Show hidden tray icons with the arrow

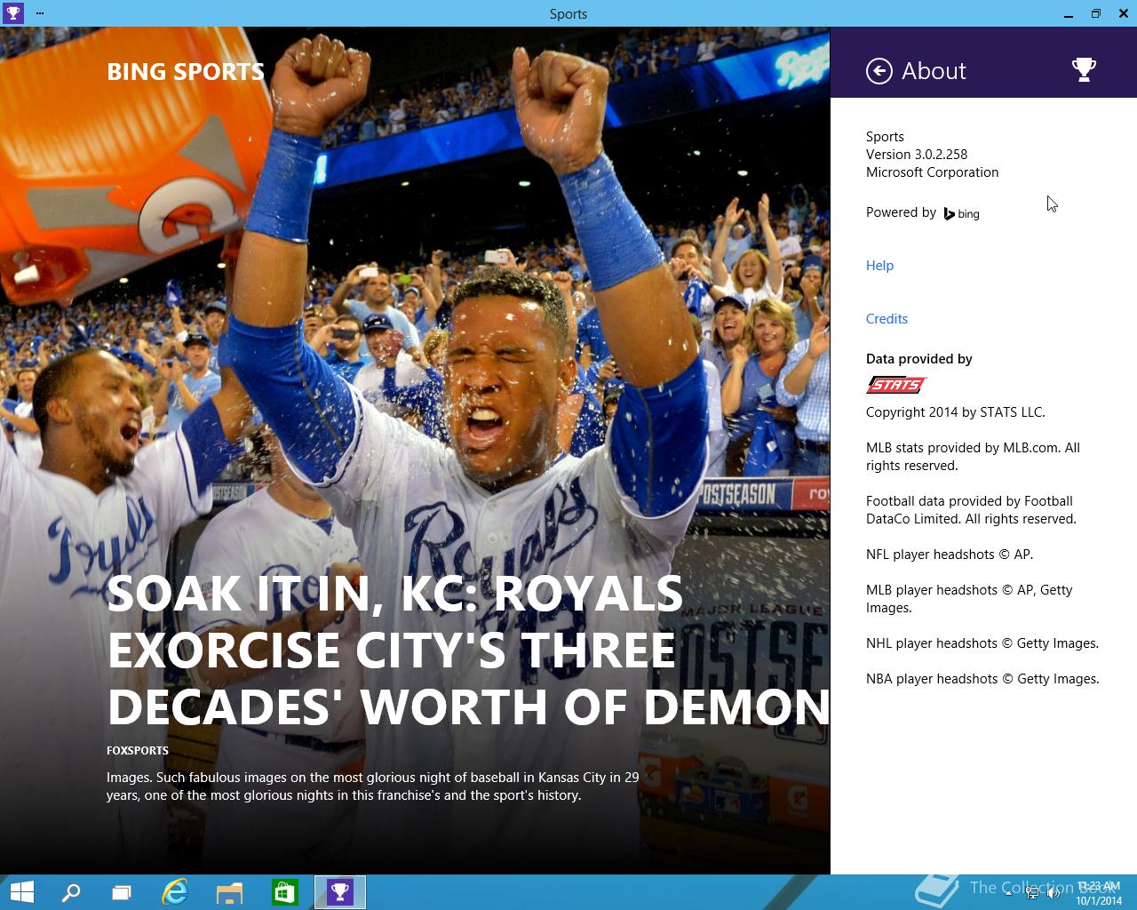click(x=1008, y=893)
